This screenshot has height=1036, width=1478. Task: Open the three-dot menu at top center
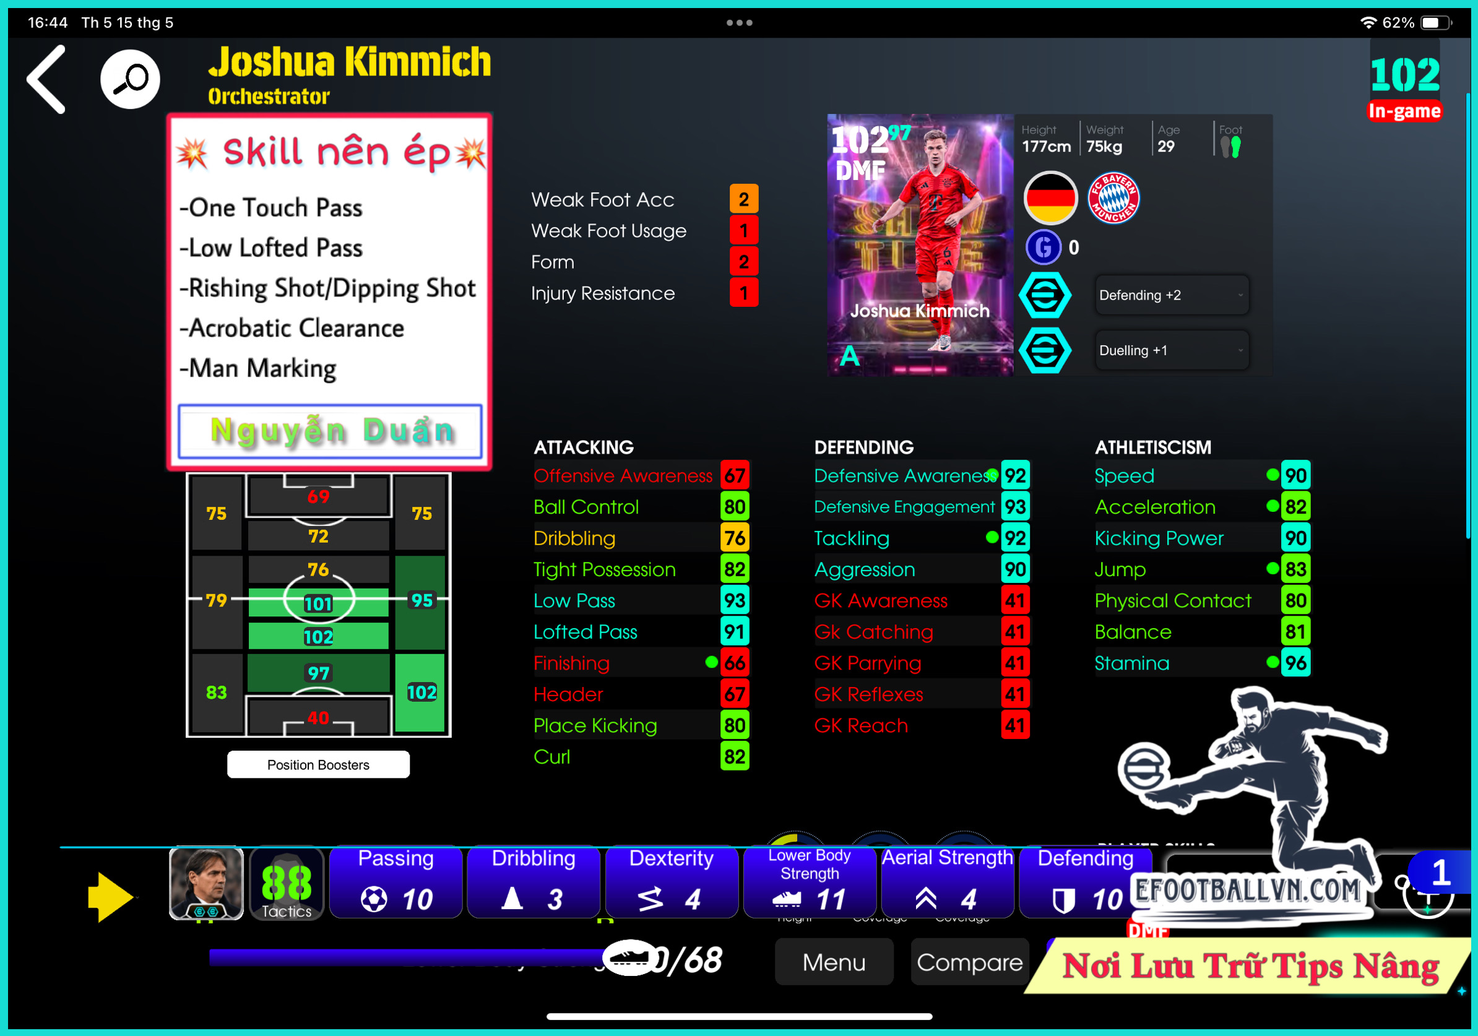(739, 22)
